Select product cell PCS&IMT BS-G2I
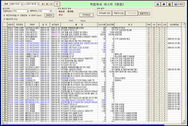Viewport: 188px width, 126px height. [79, 65]
